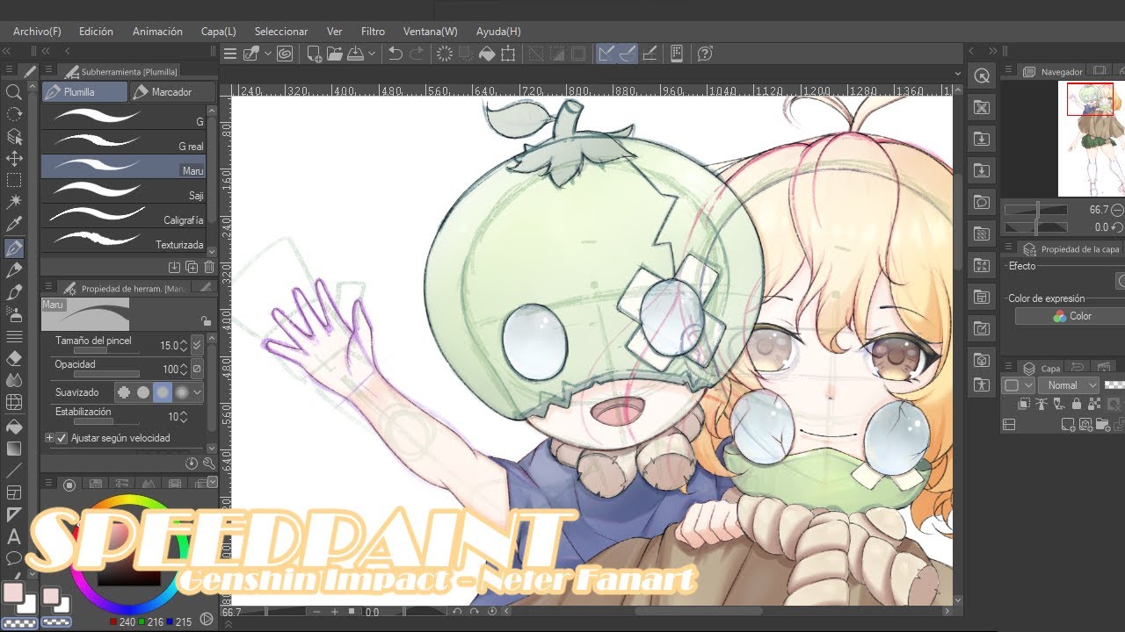Select the Move layer tool
1125x632 pixels.
[x=14, y=159]
